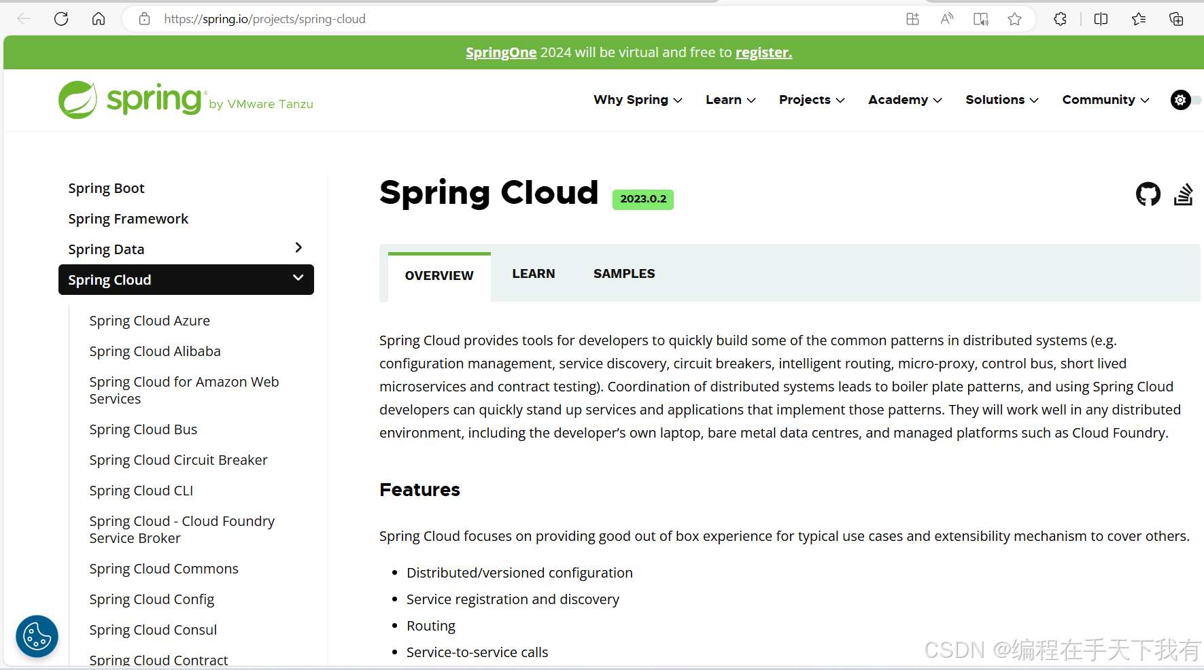Expand Community navigation menu

(x=1106, y=100)
